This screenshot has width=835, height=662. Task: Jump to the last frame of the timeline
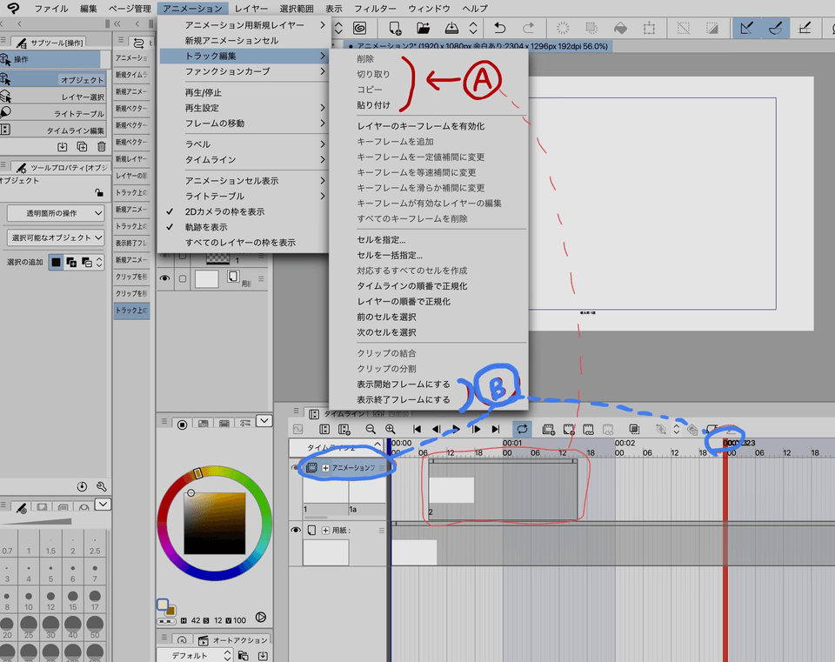[496, 429]
